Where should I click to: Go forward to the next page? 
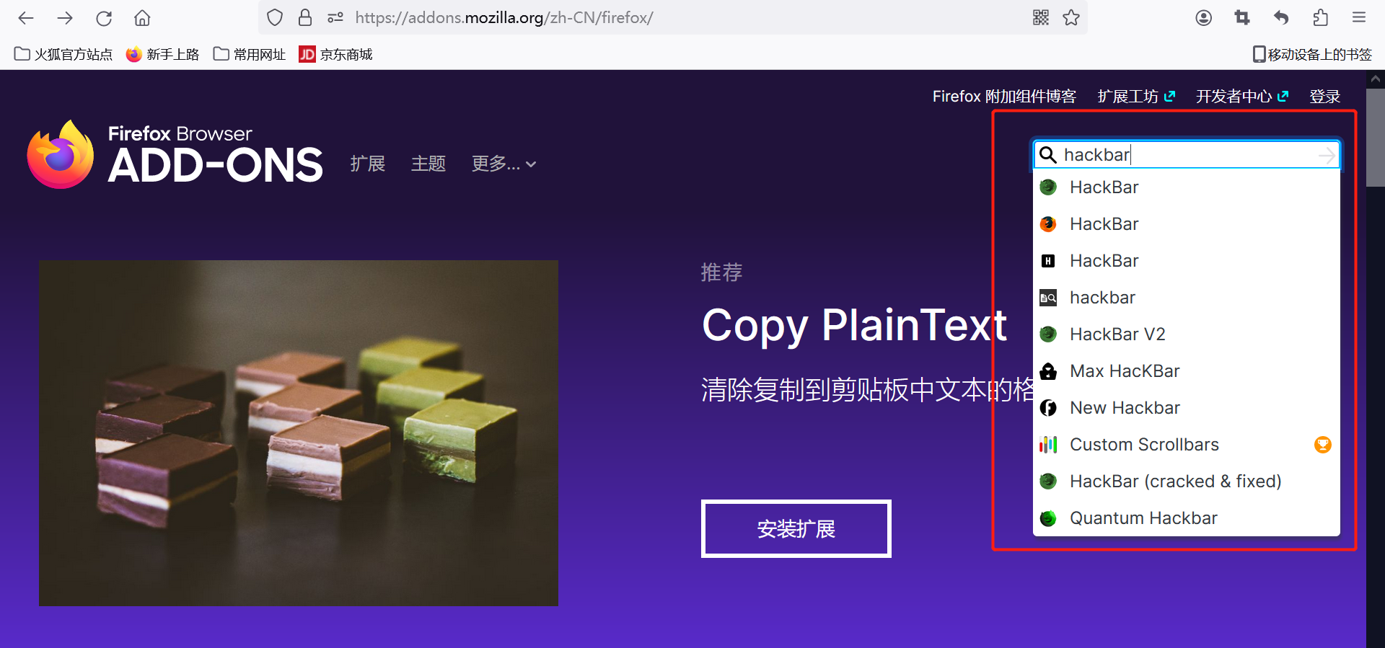65,18
